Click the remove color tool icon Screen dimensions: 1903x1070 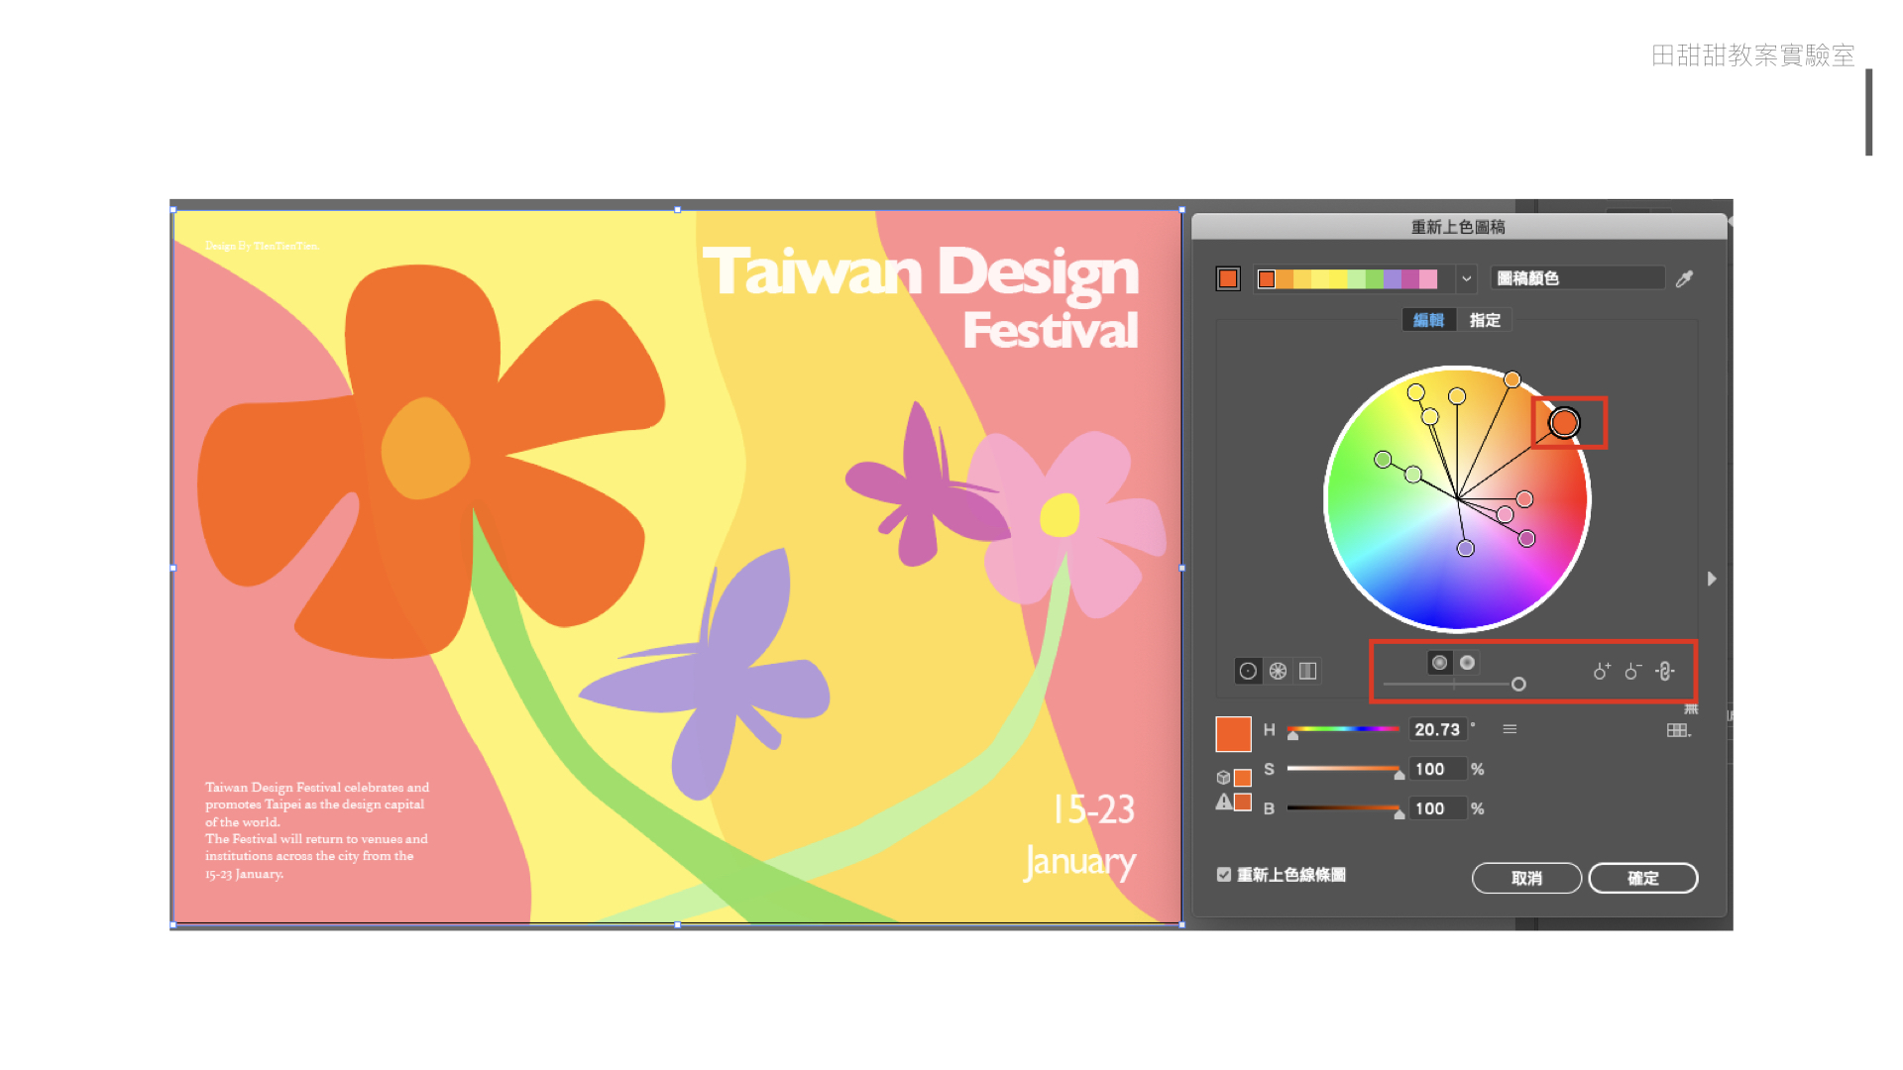1633,671
